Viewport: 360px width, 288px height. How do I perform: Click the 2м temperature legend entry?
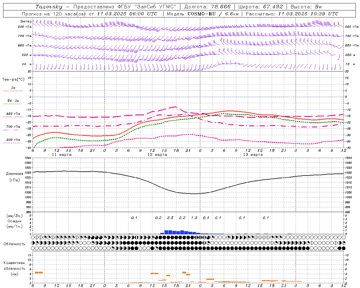pyautogui.click(x=13, y=88)
